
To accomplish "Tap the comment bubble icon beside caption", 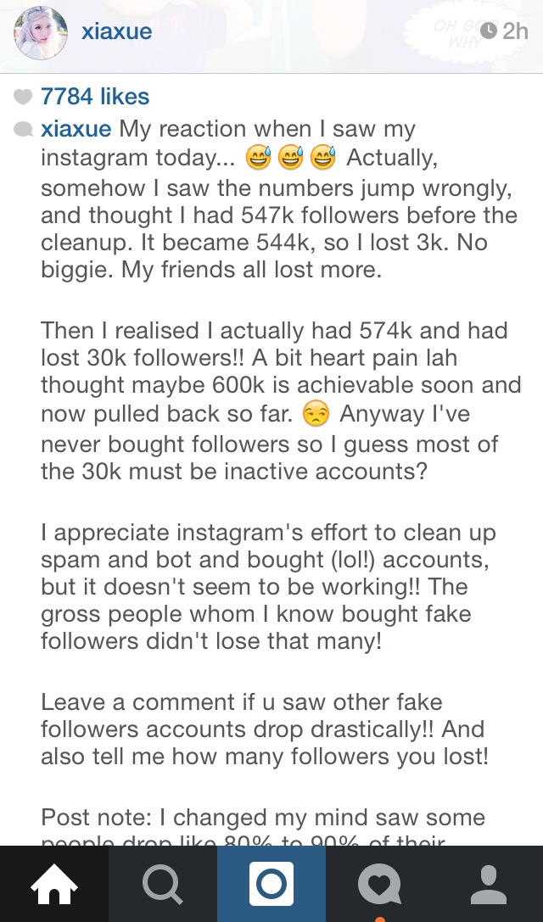I will [x=24, y=129].
